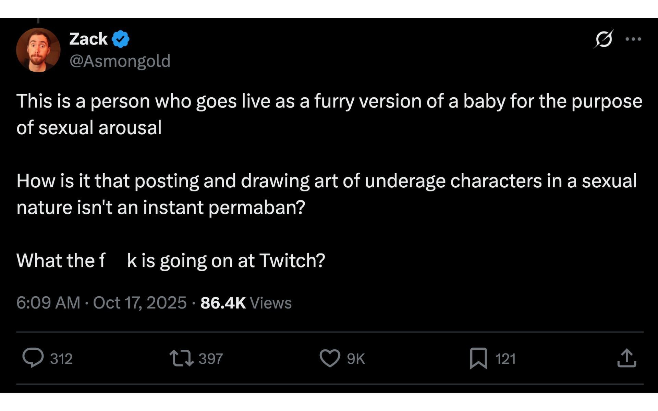Click the display name Zack
The image size is (658, 411).
coord(88,39)
